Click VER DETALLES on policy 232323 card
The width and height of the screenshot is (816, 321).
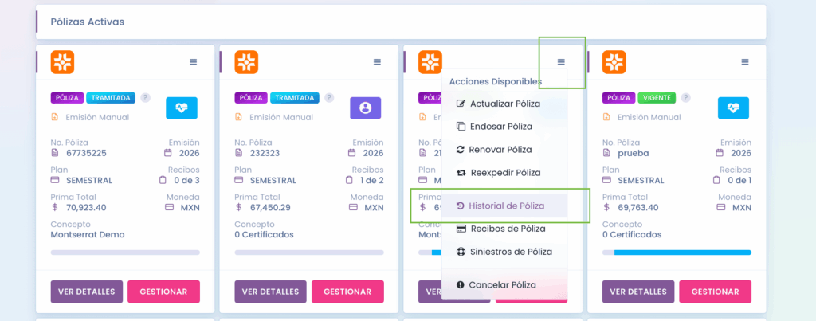point(271,292)
